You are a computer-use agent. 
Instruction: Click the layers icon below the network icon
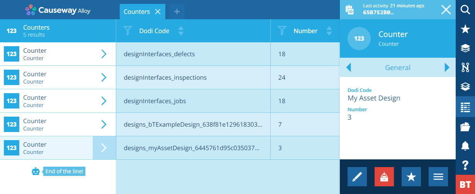[x=465, y=87]
